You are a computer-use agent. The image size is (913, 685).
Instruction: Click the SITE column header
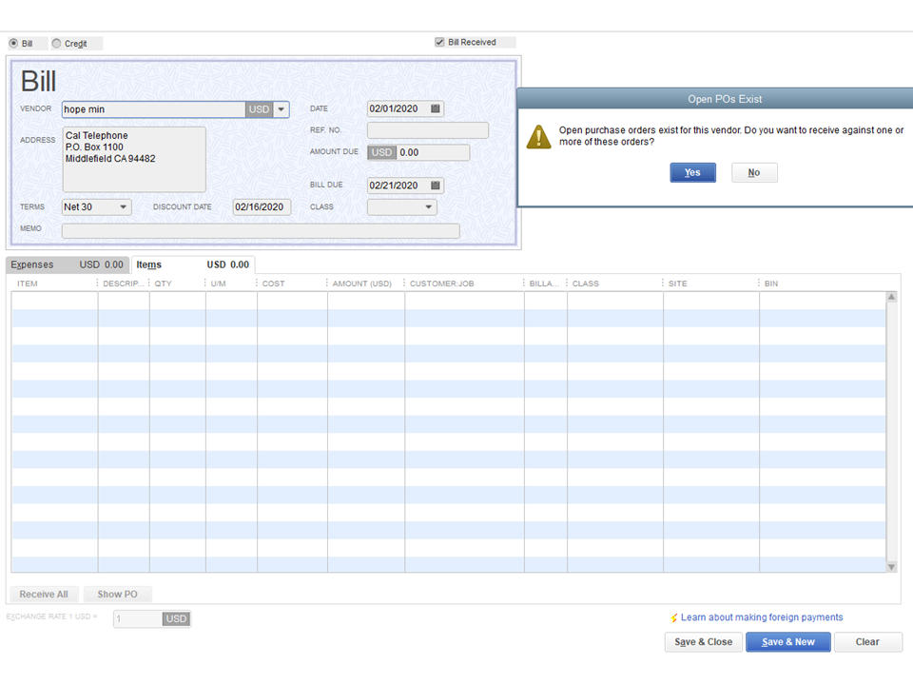pyautogui.click(x=678, y=284)
